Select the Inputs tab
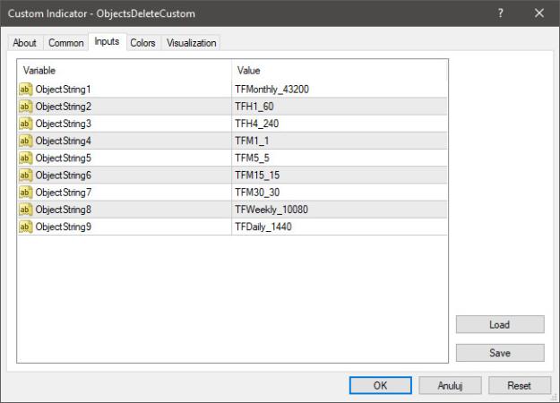 point(107,42)
